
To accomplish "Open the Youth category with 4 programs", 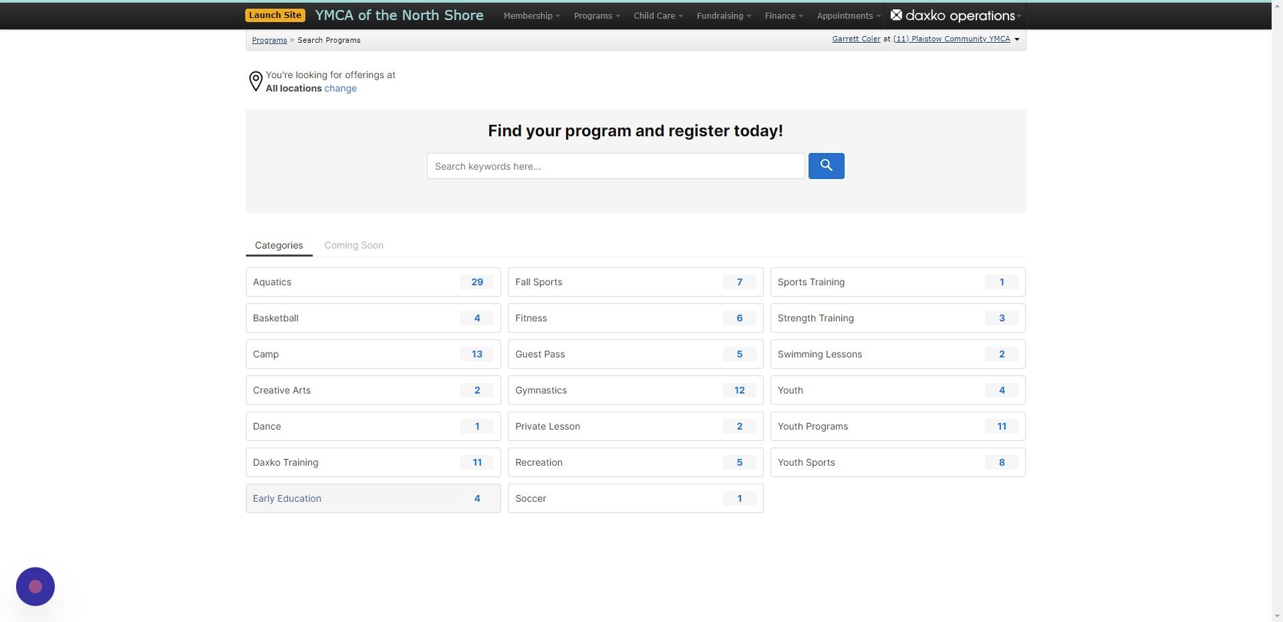I will click(897, 390).
